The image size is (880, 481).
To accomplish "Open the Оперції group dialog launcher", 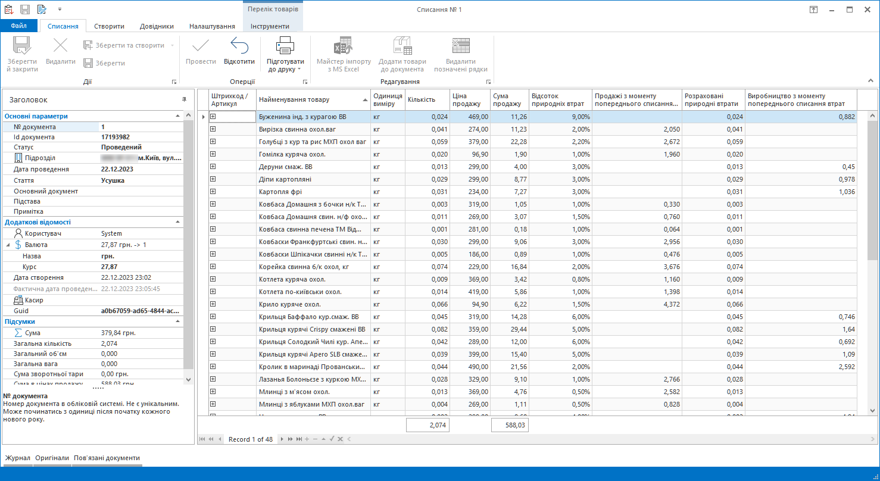I will click(305, 82).
